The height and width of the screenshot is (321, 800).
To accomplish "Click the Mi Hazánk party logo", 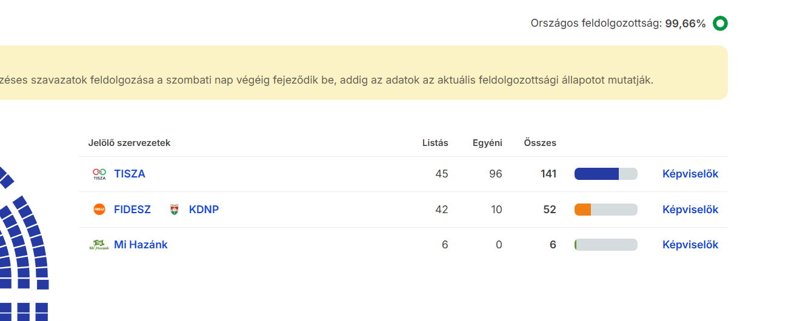I will [x=99, y=245].
